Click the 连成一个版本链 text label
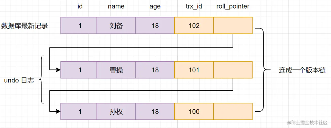This screenshot has height=128, width=331. [x=302, y=70]
